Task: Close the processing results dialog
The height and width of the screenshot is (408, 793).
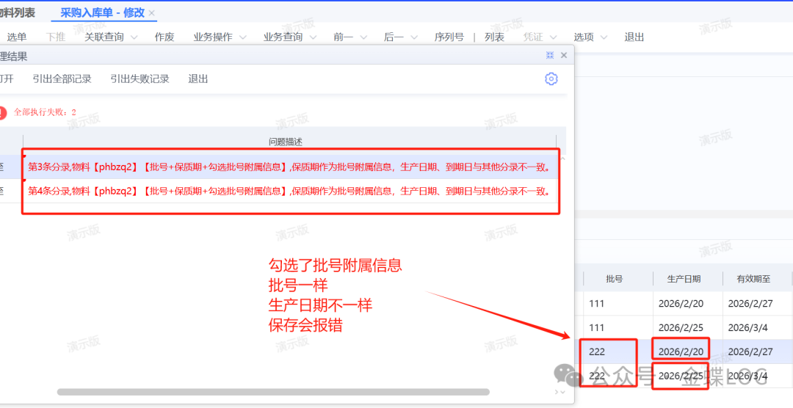Action: [564, 56]
